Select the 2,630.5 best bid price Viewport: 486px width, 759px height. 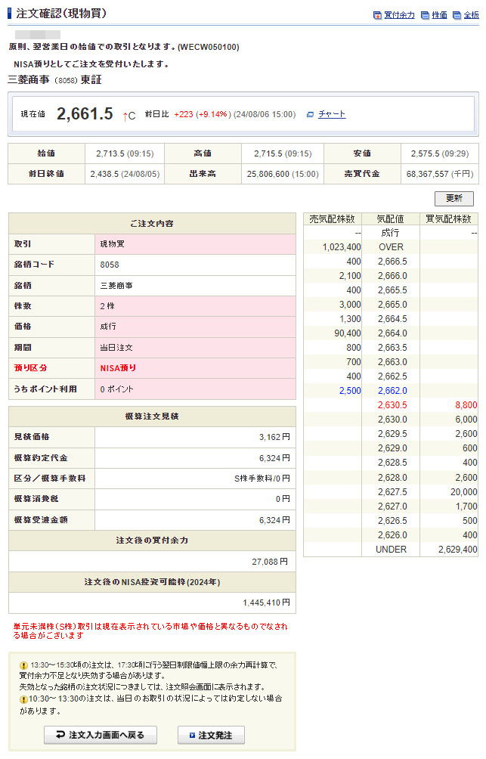pyautogui.click(x=392, y=405)
